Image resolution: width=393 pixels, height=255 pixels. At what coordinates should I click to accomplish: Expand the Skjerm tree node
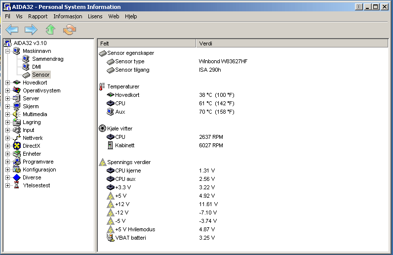pos(7,106)
